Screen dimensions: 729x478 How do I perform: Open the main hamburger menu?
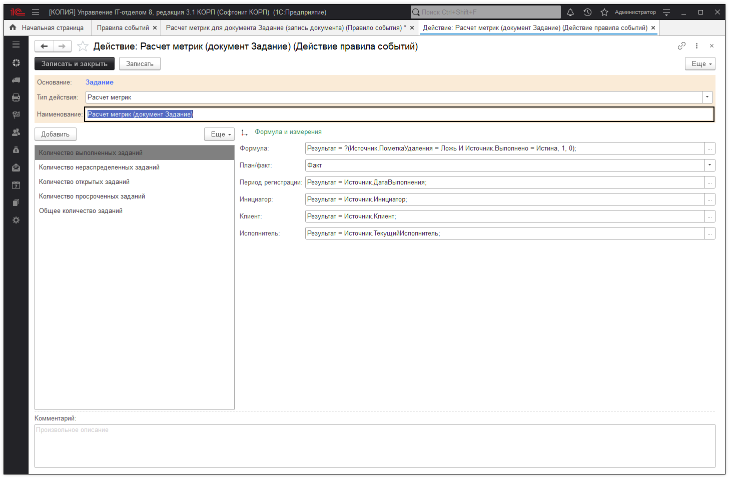point(36,12)
